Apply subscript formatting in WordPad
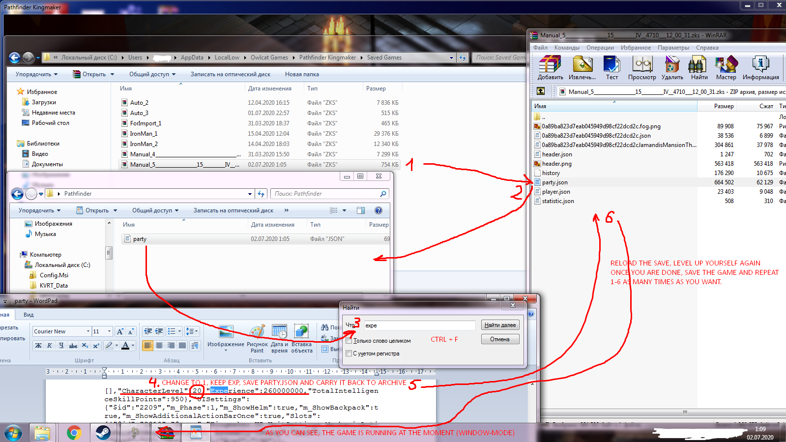The height and width of the screenshot is (442, 786). coord(85,346)
